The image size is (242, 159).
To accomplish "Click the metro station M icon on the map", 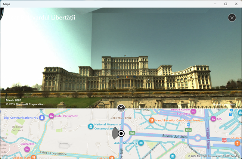I will pos(188,124).
